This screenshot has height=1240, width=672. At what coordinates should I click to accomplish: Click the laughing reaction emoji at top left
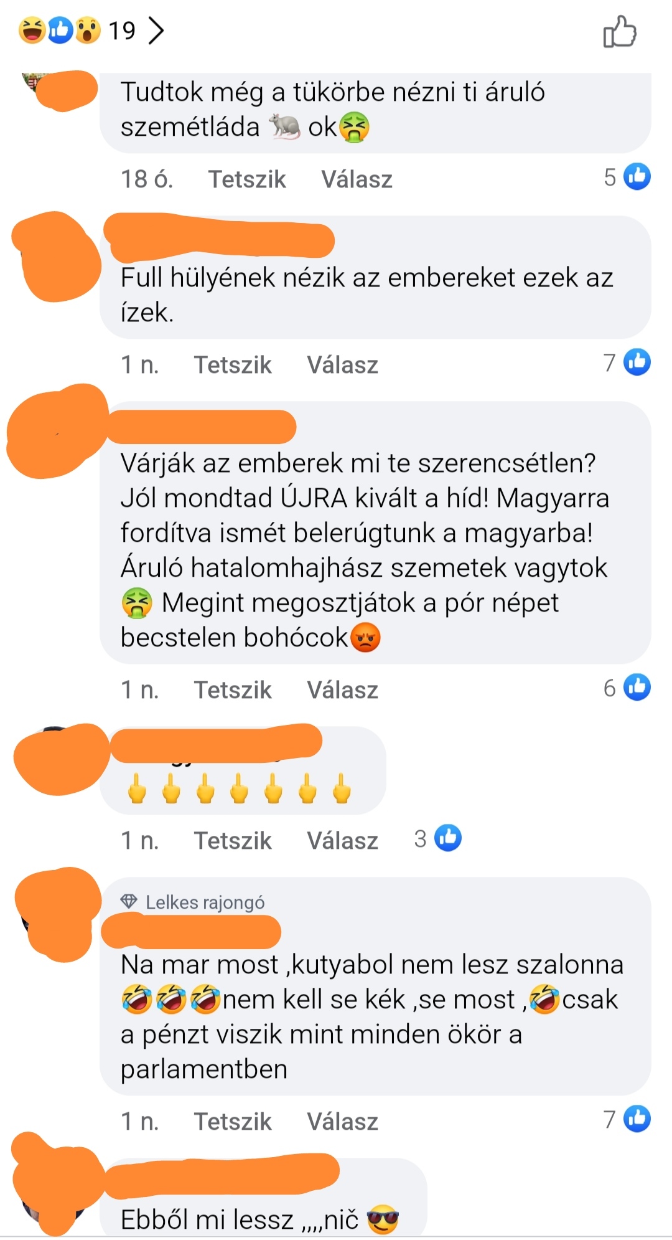coord(32,30)
